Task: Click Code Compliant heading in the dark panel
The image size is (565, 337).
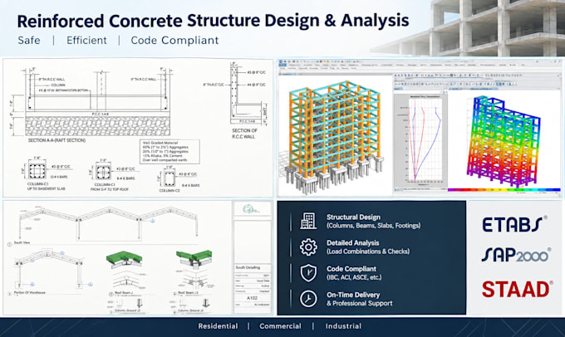Action: [x=351, y=269]
